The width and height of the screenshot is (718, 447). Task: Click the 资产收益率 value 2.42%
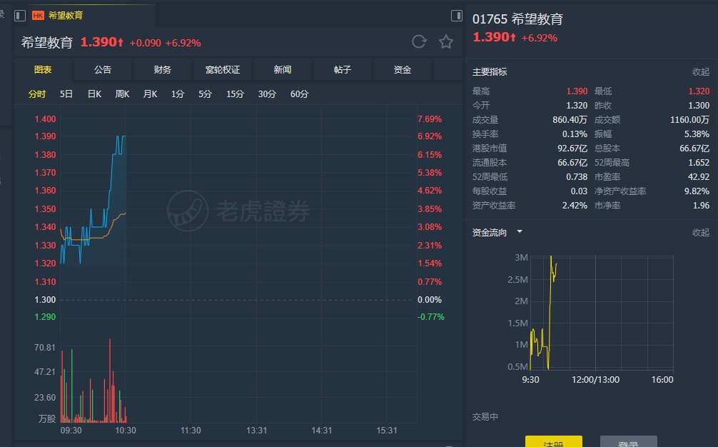click(575, 206)
